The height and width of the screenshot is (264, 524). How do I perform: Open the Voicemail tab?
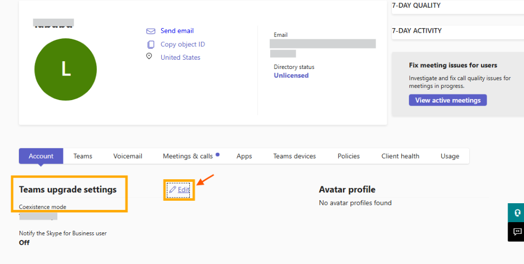(127, 156)
